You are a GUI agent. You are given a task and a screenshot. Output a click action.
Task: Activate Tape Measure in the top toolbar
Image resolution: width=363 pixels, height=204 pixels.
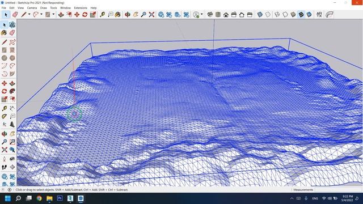tap(103, 15)
